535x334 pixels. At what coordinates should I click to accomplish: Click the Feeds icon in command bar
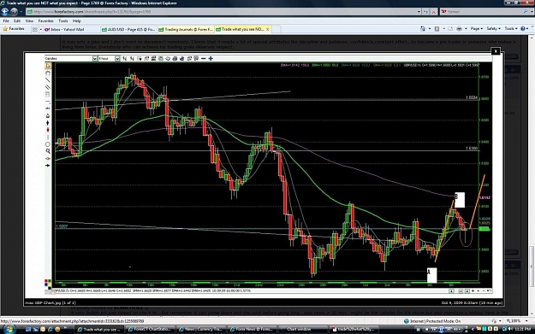pyautogui.click(x=437, y=28)
